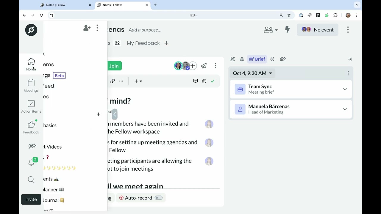Click the No event button

318,30
